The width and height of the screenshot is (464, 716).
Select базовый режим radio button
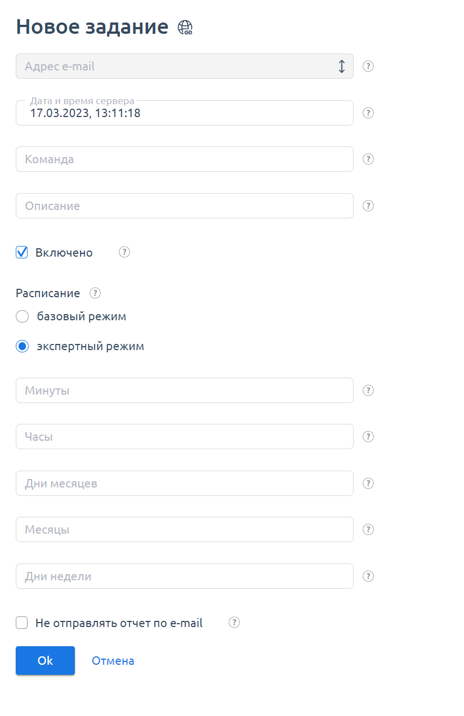pyautogui.click(x=23, y=316)
